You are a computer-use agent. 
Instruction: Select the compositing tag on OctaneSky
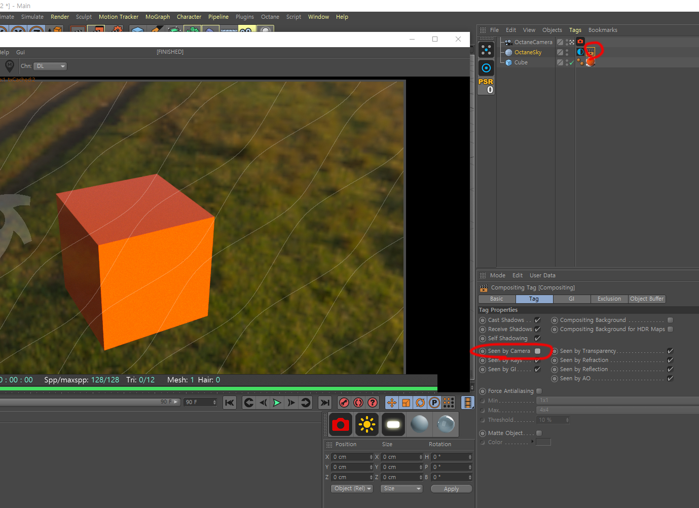point(591,52)
